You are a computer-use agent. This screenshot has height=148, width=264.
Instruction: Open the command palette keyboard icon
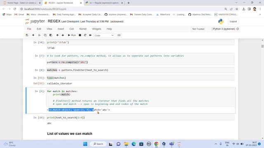pos(119,35)
